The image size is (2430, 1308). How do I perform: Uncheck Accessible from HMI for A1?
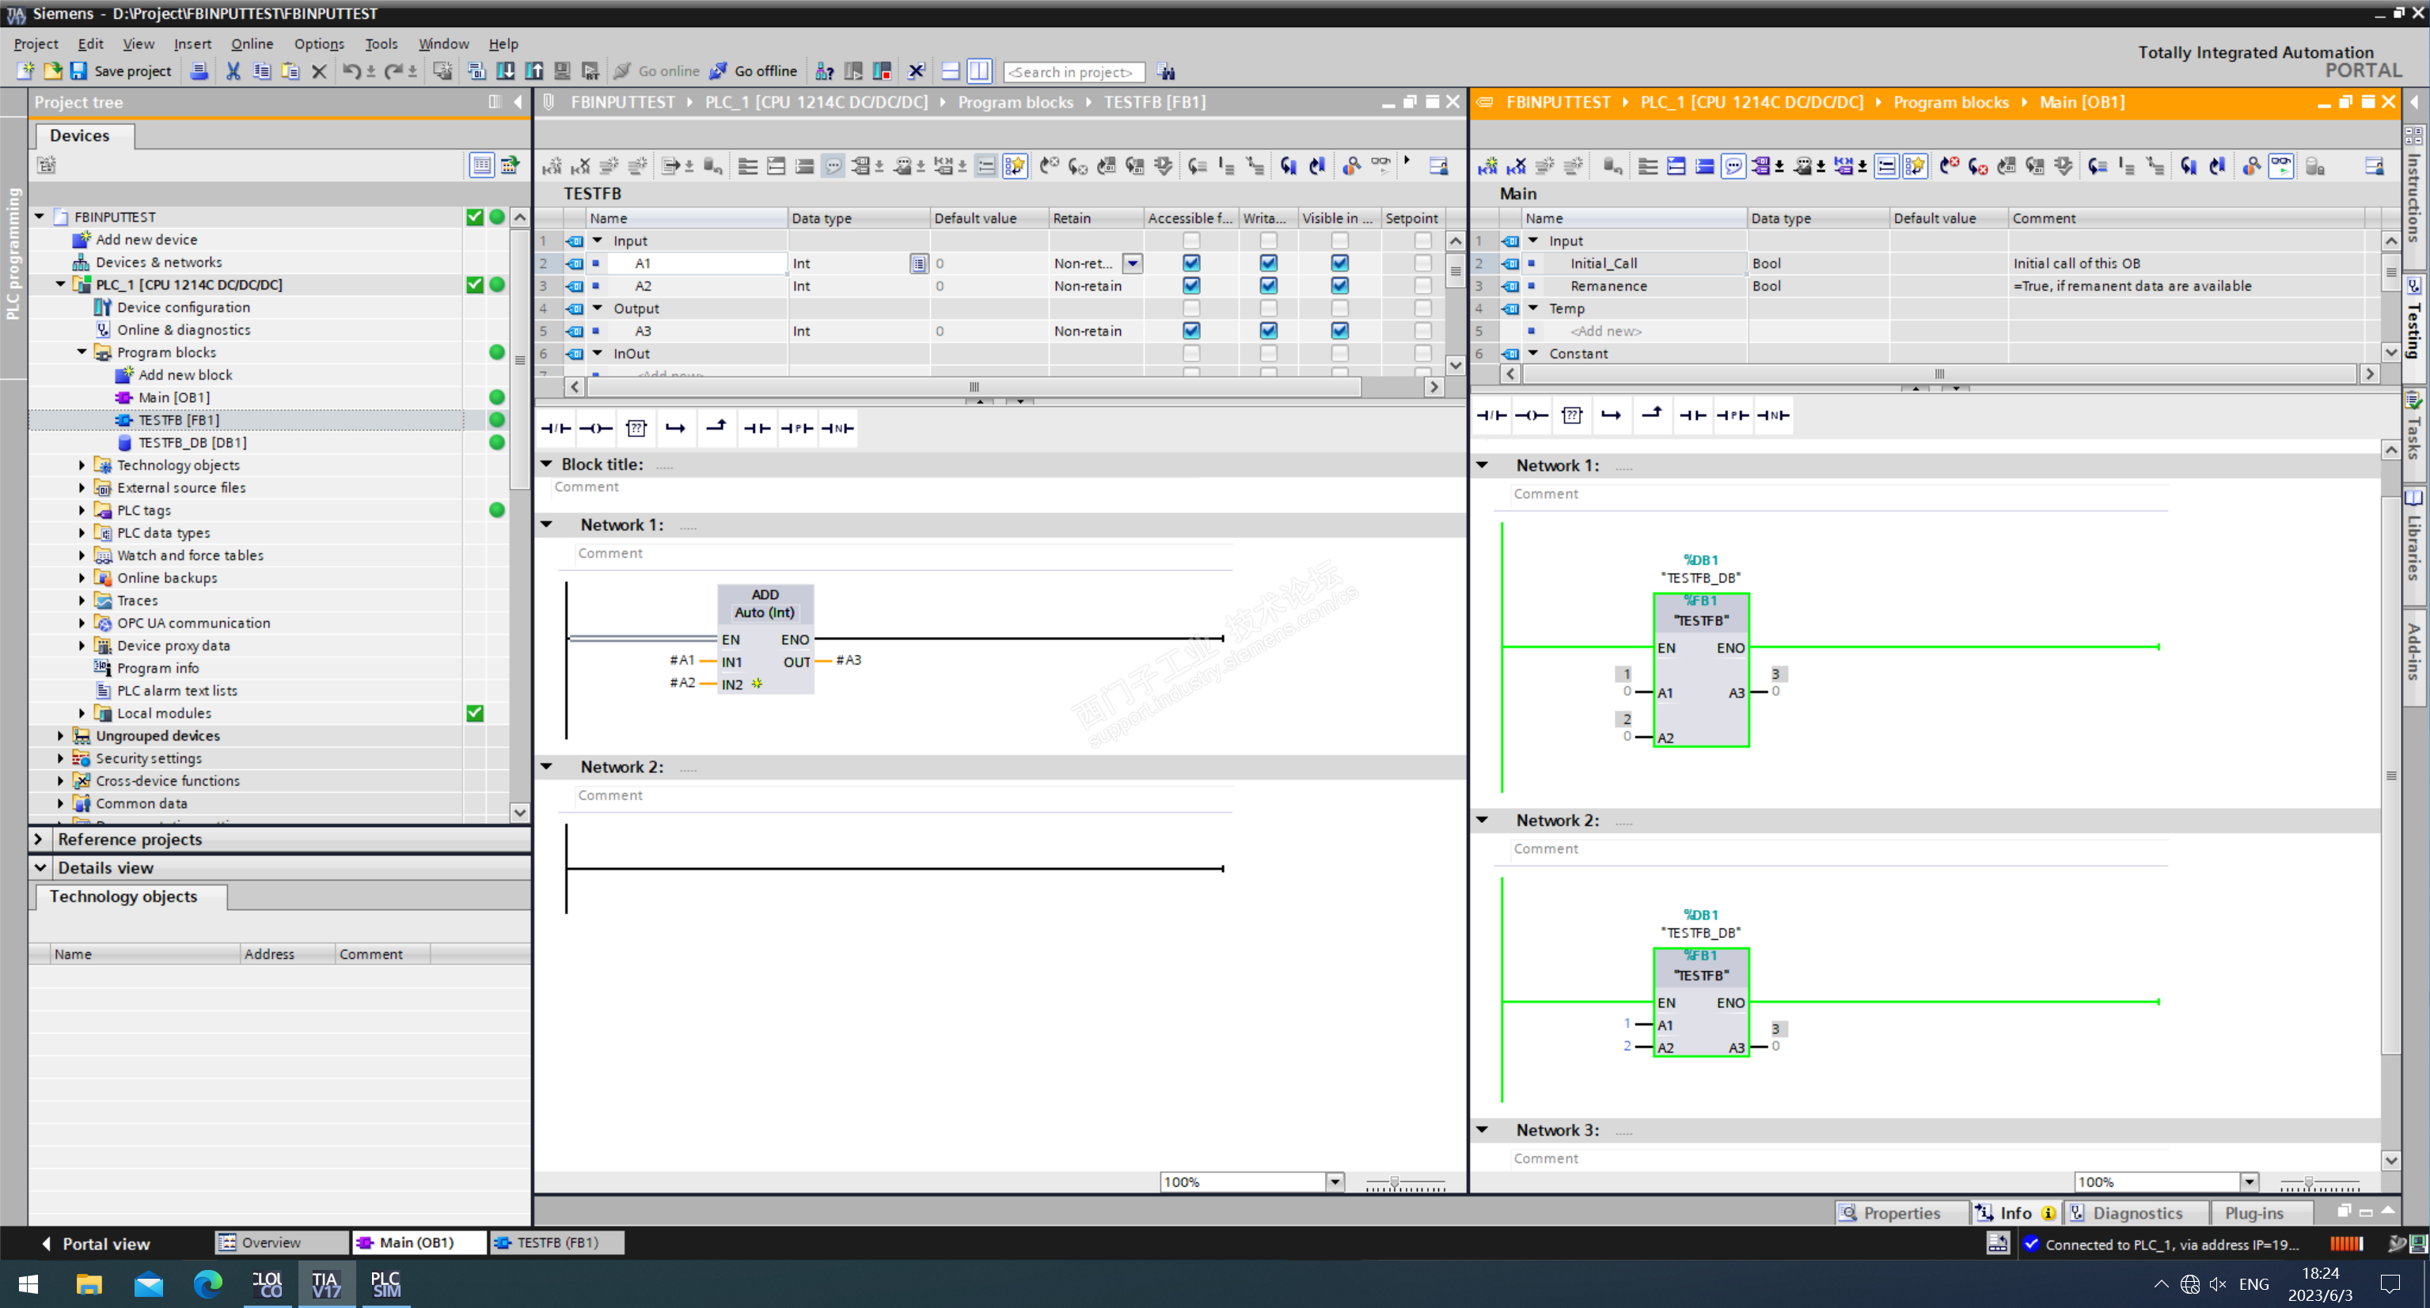[1191, 263]
